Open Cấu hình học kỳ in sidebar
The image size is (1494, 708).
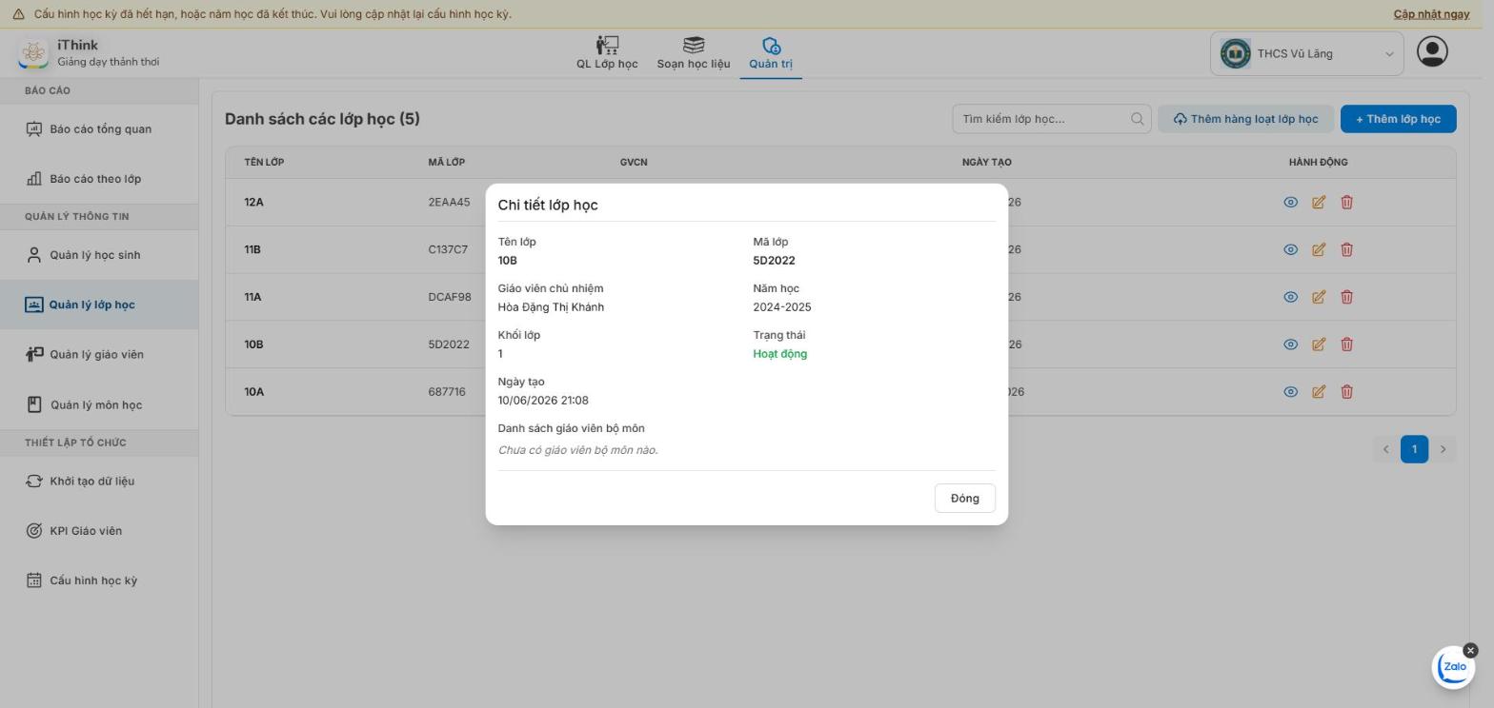click(x=99, y=580)
